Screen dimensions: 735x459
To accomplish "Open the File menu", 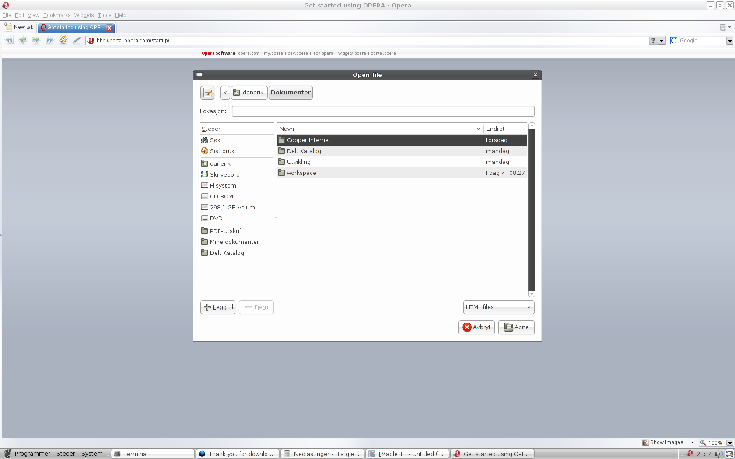I will pos(7,15).
